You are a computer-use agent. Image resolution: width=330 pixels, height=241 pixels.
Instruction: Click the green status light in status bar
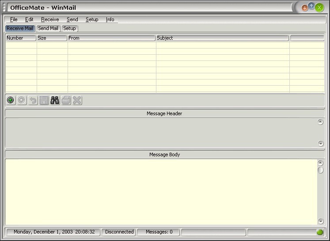tap(320, 232)
